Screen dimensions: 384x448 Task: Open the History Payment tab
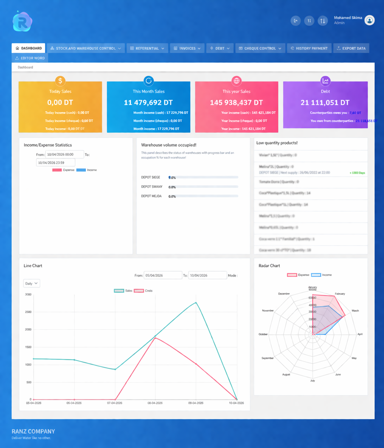click(309, 48)
